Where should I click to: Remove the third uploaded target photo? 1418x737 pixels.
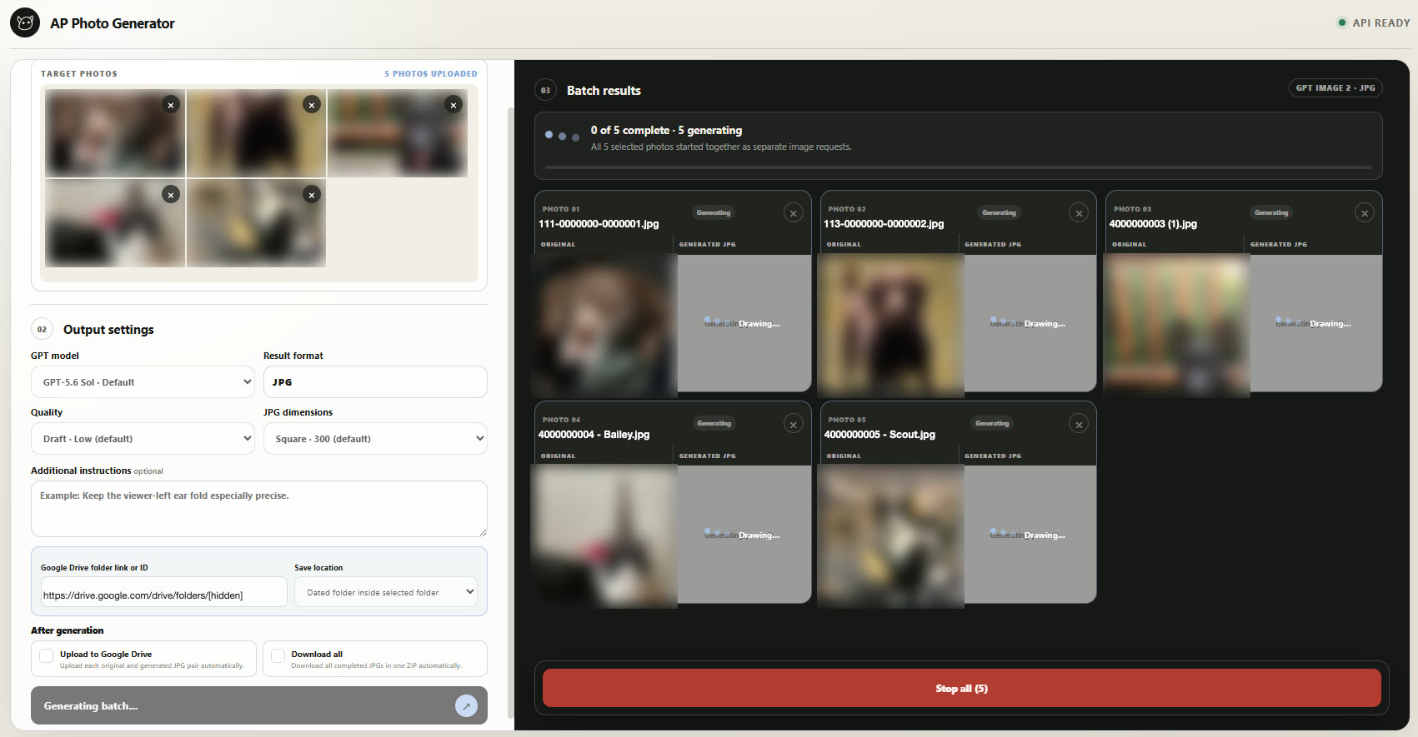pos(453,105)
